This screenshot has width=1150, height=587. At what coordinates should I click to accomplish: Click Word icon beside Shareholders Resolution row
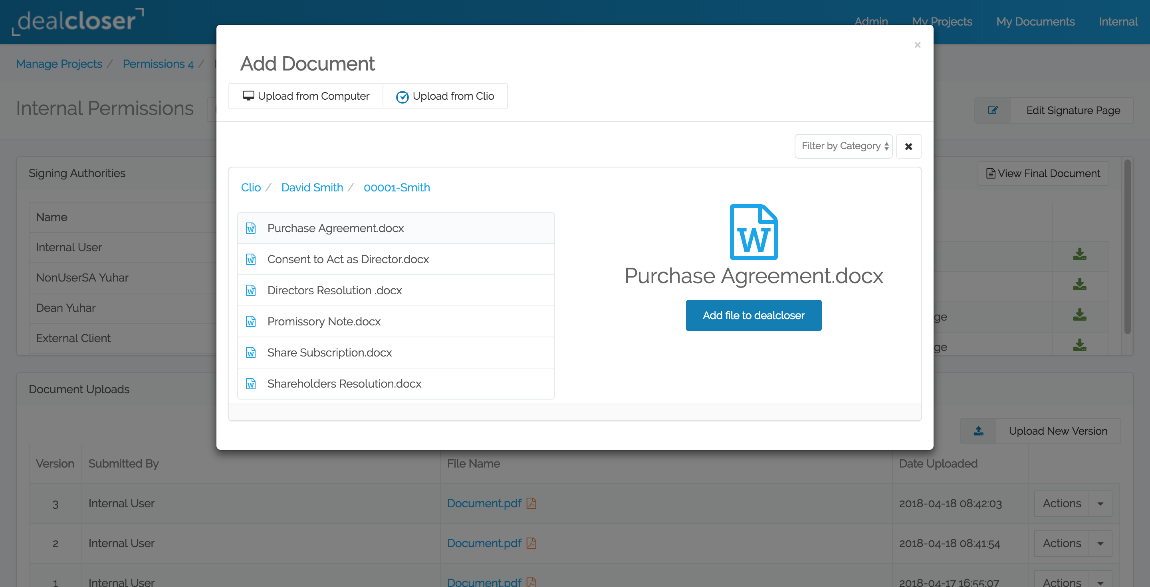coord(251,384)
